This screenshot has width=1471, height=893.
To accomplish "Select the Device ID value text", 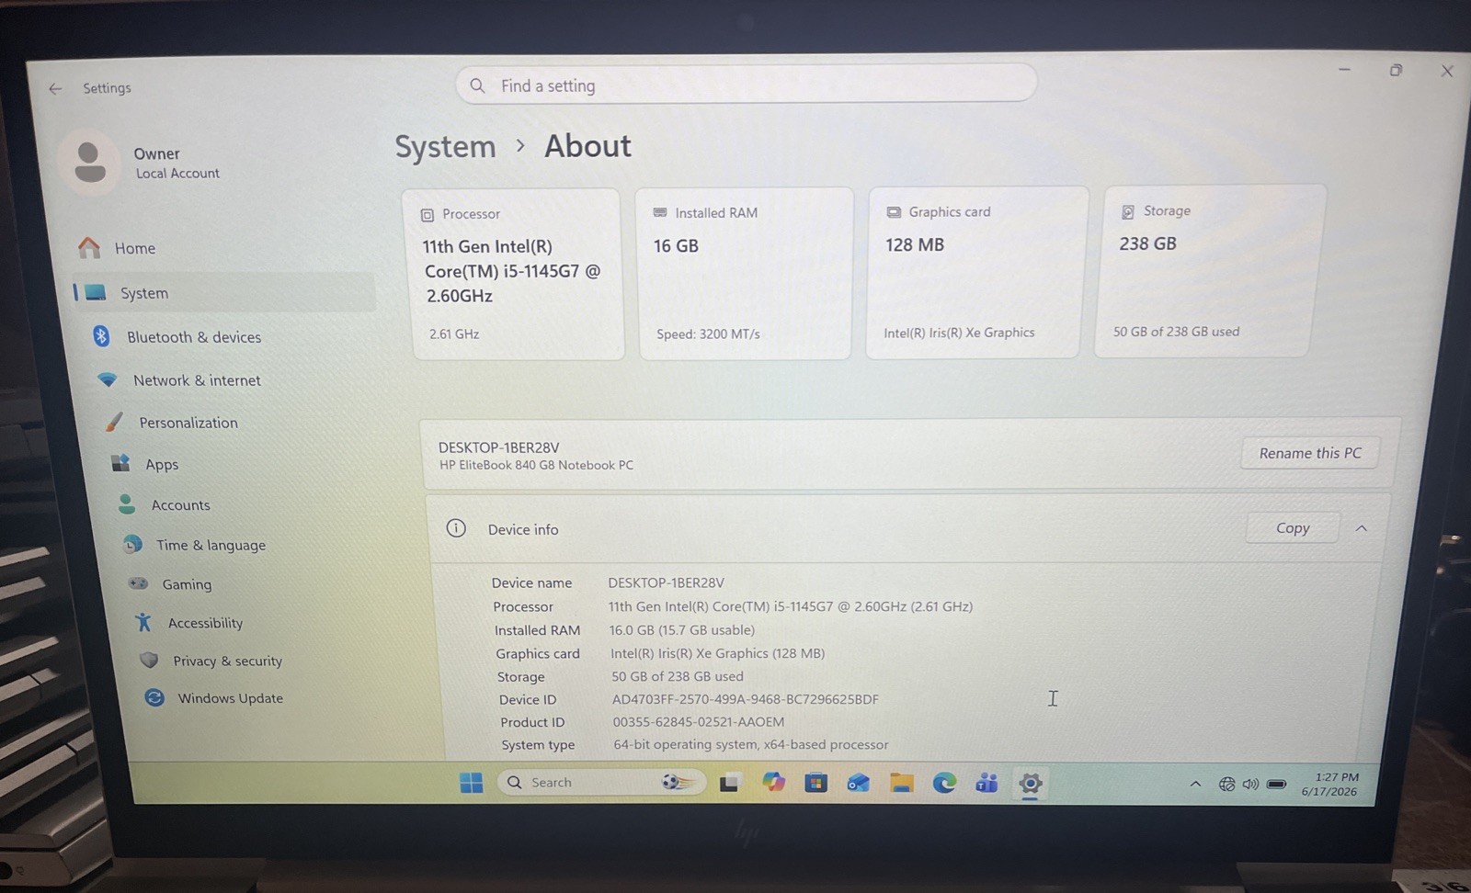I will click(746, 699).
